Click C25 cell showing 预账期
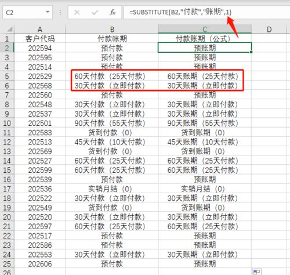Viewport: 290px width, 275px height. point(205,264)
